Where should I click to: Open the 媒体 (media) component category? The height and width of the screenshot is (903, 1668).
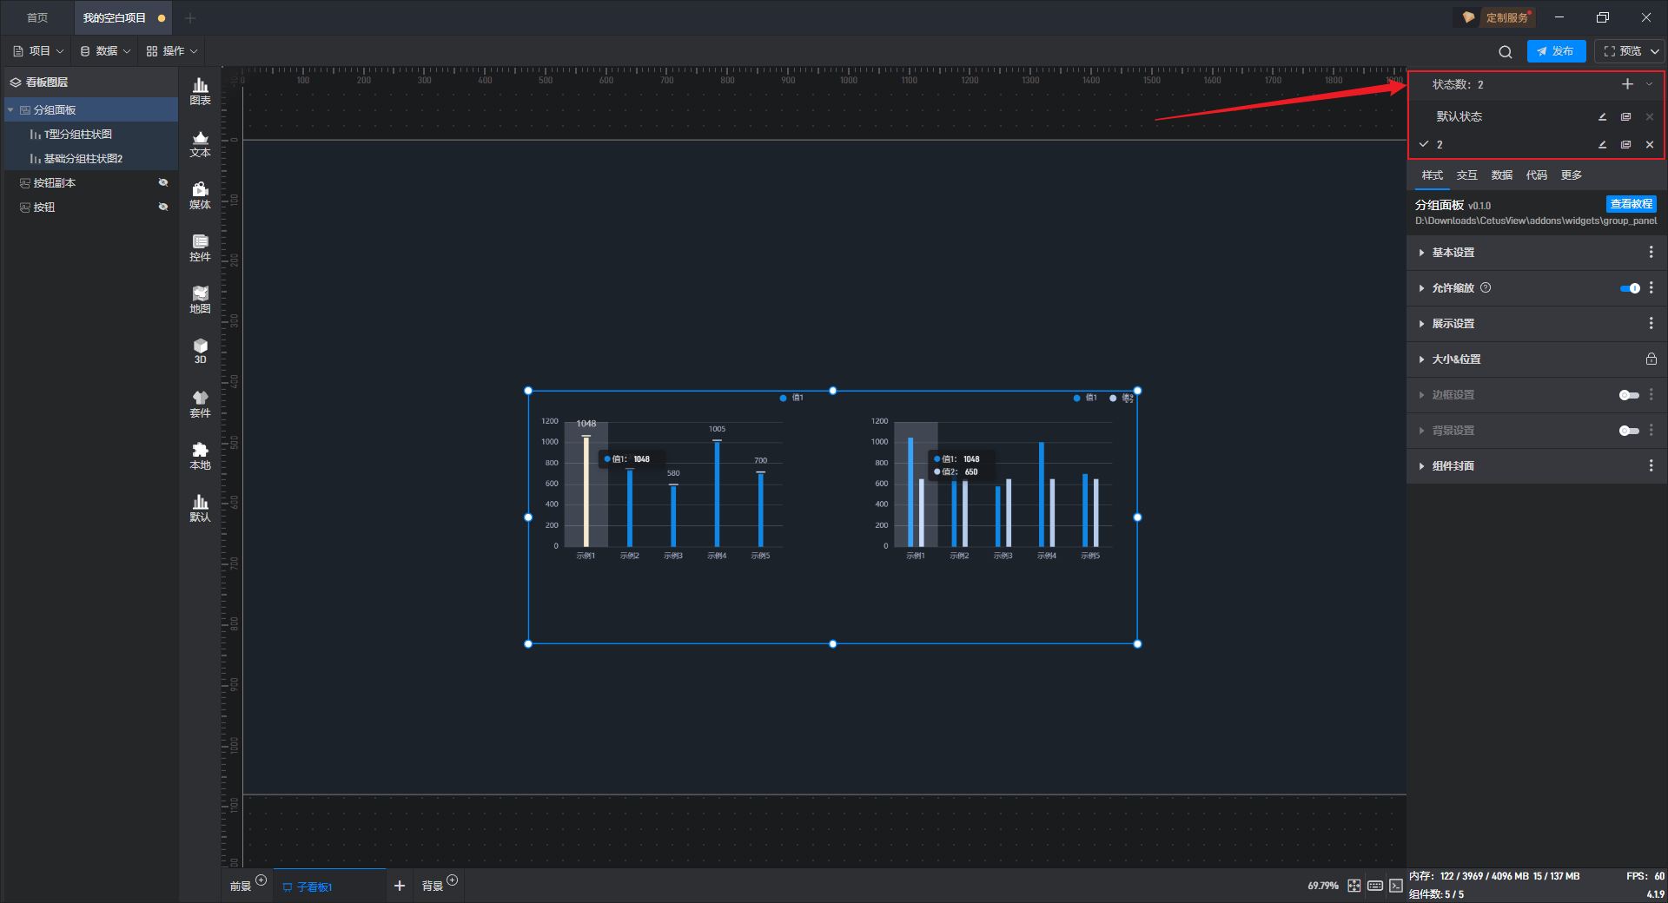[200, 195]
